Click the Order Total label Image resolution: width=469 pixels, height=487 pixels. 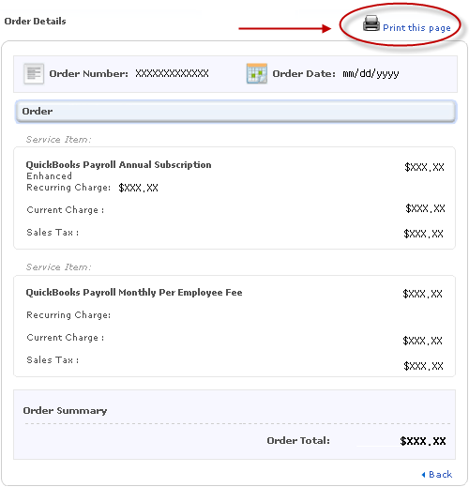pos(298,440)
